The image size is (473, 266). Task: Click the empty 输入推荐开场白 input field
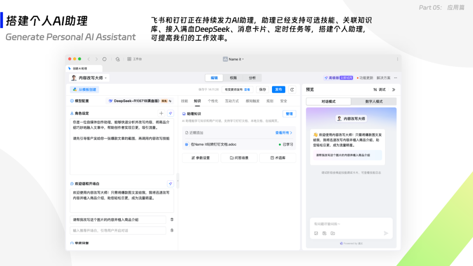click(x=118, y=231)
